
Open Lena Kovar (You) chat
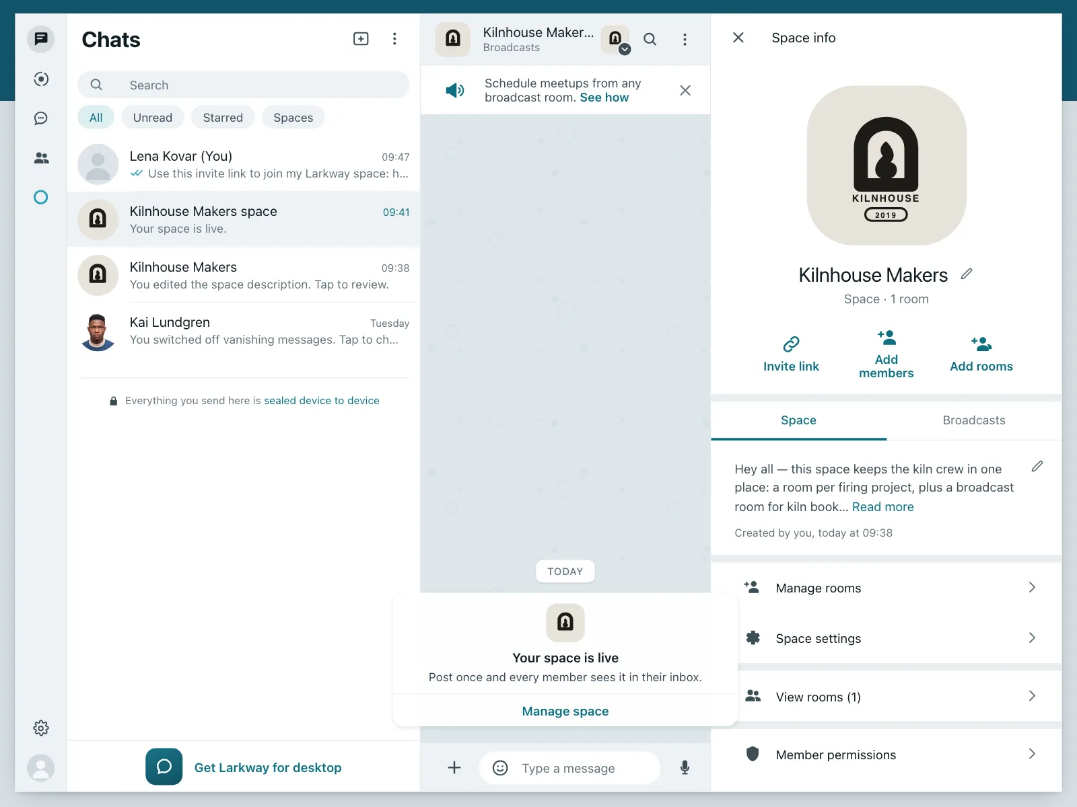[x=244, y=164]
